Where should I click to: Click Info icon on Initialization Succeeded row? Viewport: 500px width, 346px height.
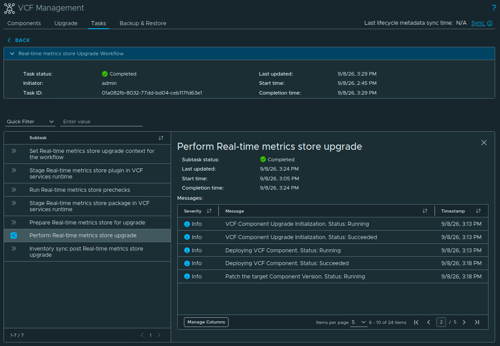[x=187, y=237]
